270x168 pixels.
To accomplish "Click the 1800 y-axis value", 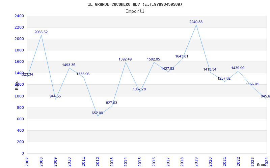I will 19,50.
